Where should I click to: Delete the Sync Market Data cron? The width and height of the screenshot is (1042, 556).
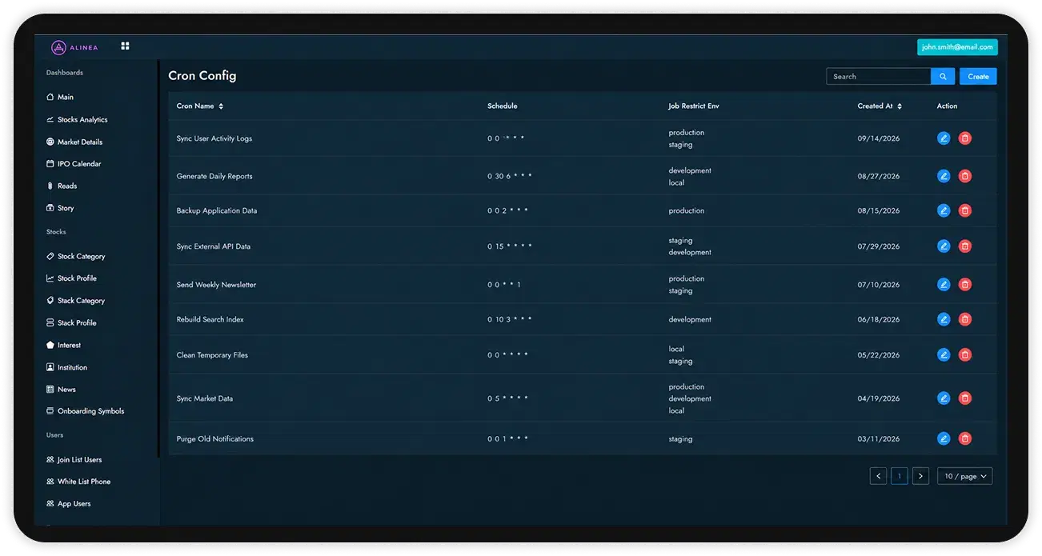965,398
